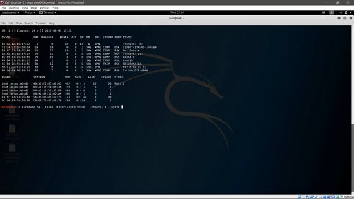This screenshot has height=199, width=354.
Task: Open VirtualBox Help menu beside Devices
Action: point(55,8)
